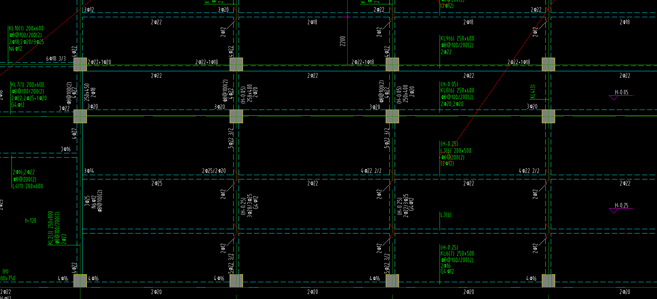This screenshot has height=299, width=657.
Task: Click the "3Φ16" rebar annotation
Action: point(66,149)
